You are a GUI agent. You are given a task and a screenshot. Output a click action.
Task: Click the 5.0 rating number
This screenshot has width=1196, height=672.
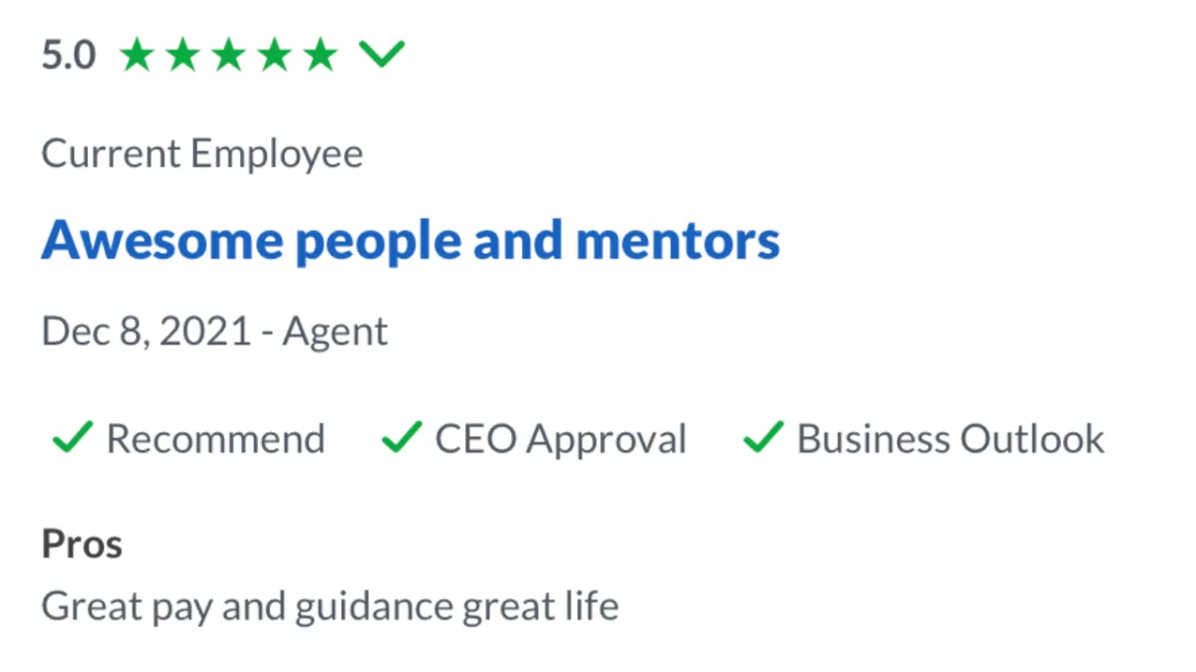click(68, 56)
